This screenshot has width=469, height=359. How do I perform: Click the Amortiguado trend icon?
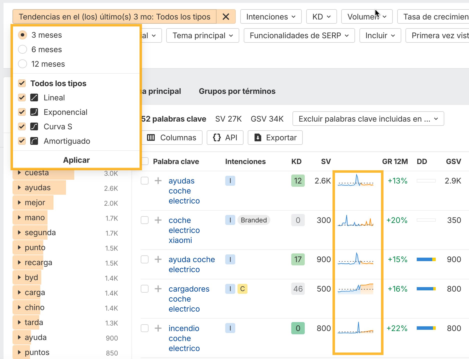[34, 141]
